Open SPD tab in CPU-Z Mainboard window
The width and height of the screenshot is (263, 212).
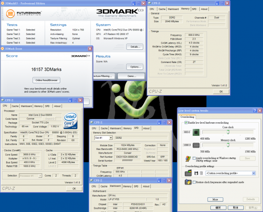tap(136, 186)
